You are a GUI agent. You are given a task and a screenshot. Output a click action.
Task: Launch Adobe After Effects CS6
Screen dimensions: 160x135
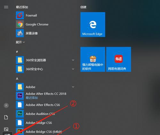tap(43, 105)
